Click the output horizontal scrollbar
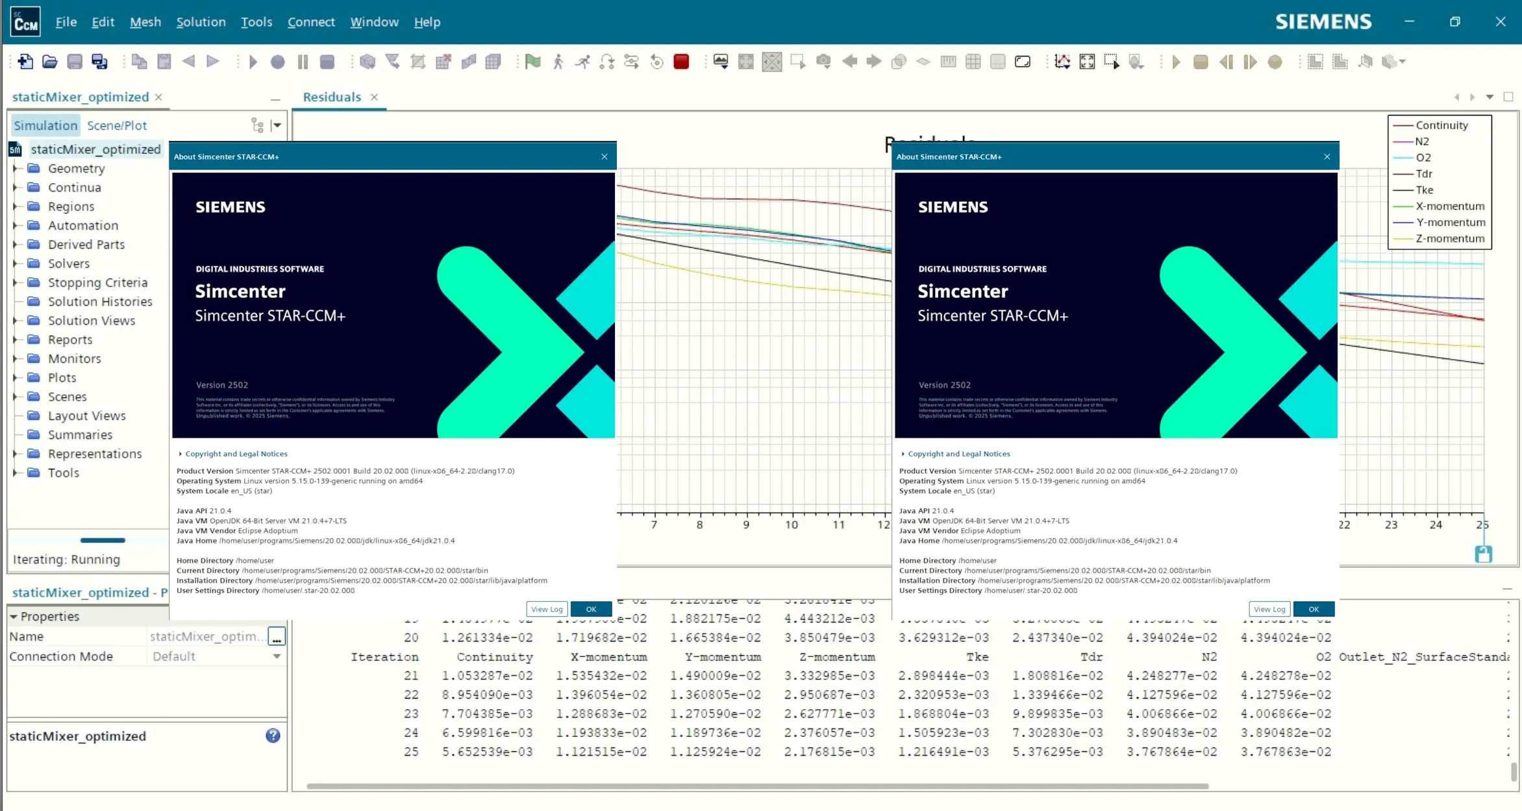The width and height of the screenshot is (1522, 811). click(x=757, y=786)
